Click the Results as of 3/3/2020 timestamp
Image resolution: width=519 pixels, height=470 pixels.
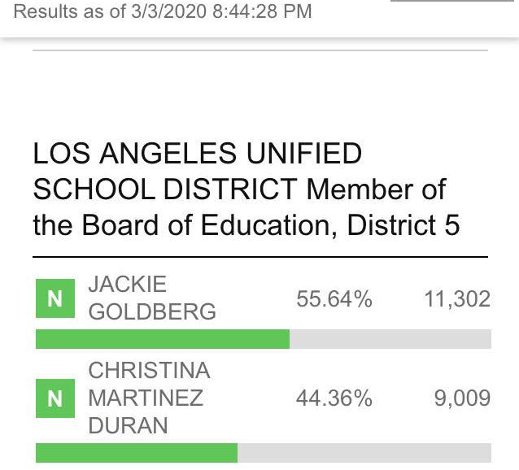163,11
